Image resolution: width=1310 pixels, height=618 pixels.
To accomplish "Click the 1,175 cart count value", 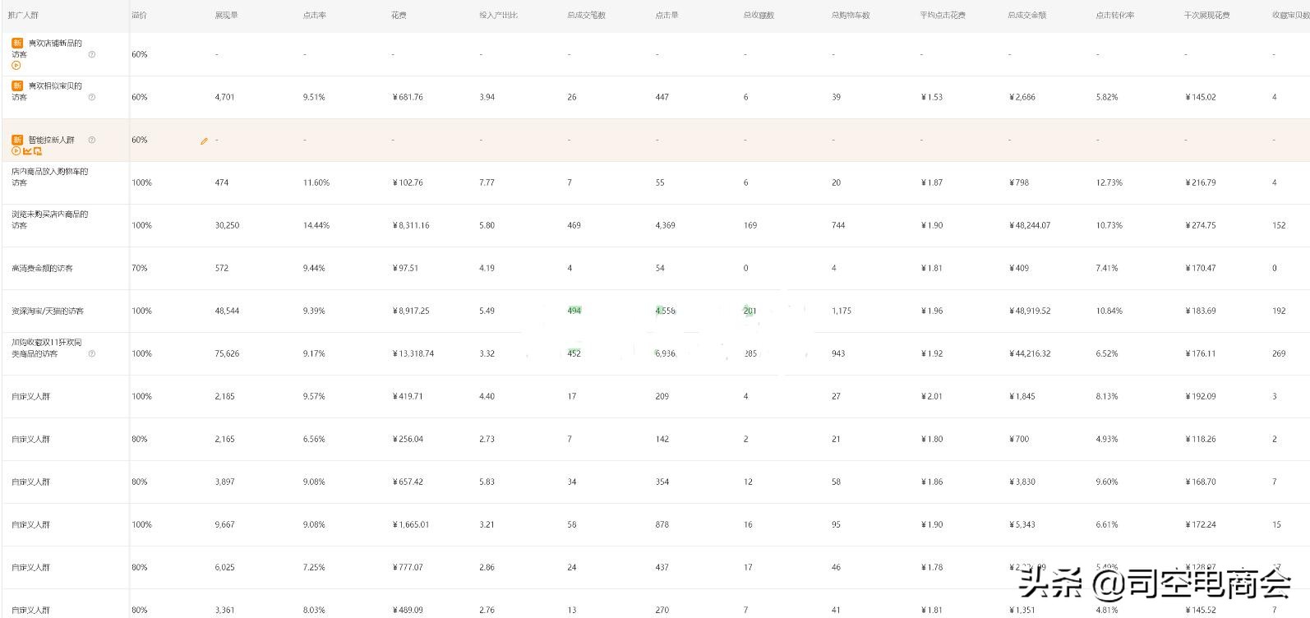I will point(842,311).
